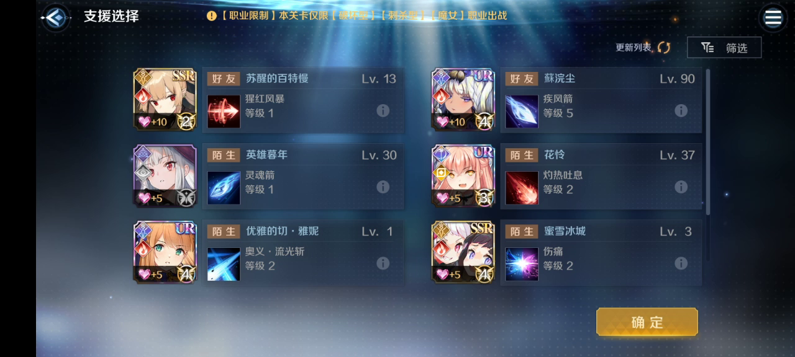Refresh the list via 更新列表 icon

point(664,48)
